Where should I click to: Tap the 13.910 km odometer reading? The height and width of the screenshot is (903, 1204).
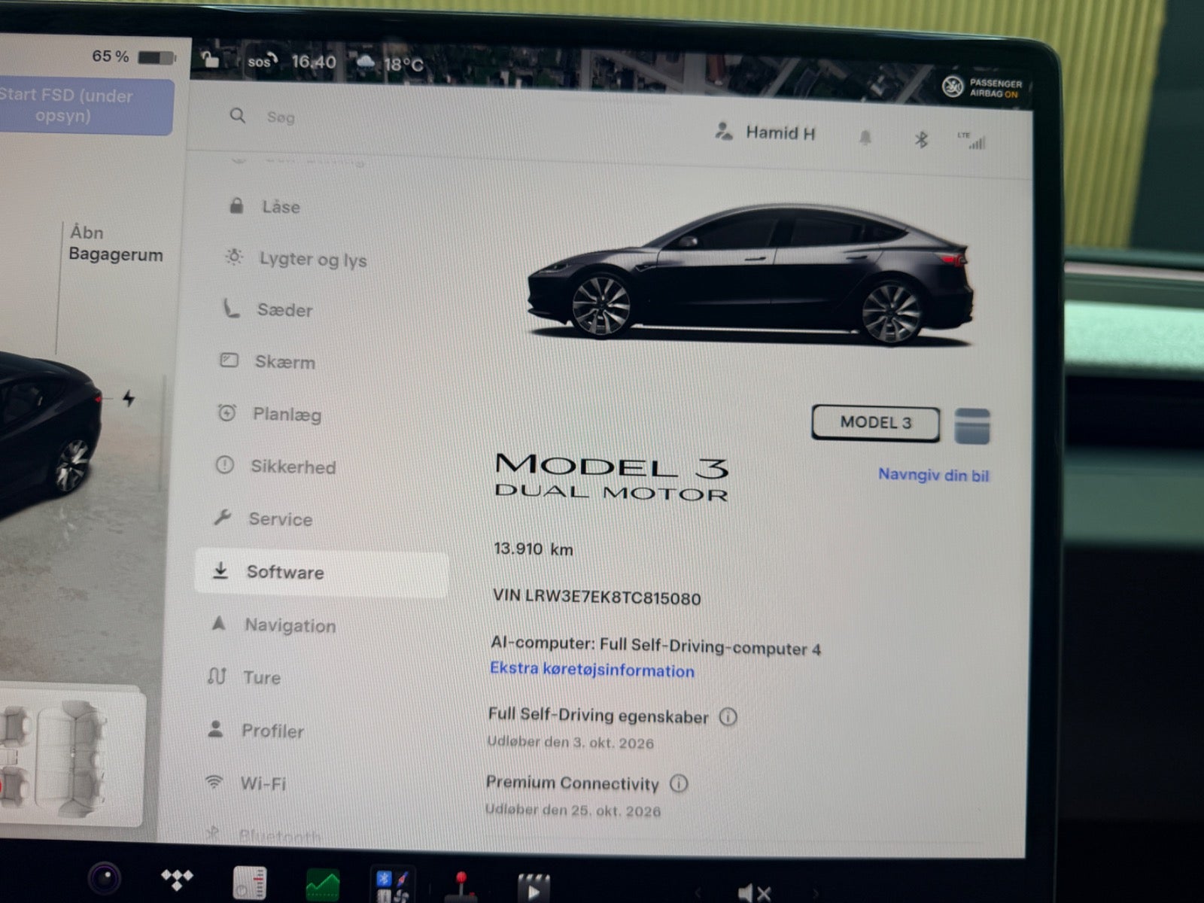[x=533, y=549]
